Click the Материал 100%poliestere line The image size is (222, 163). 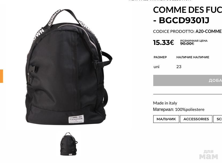[179, 109]
